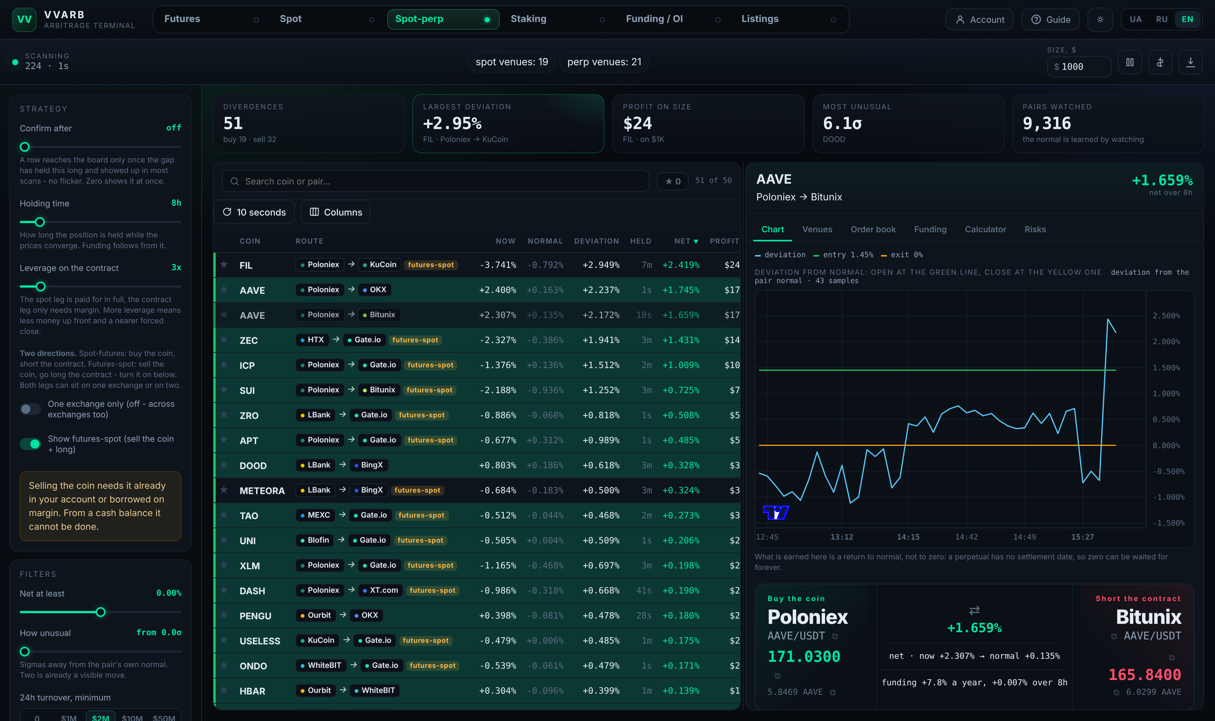Open the 10 seconds refresh interval selector
1215x721 pixels.
coord(254,213)
